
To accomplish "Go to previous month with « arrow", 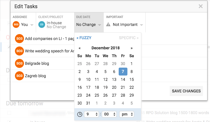I will [x=79, y=48].
